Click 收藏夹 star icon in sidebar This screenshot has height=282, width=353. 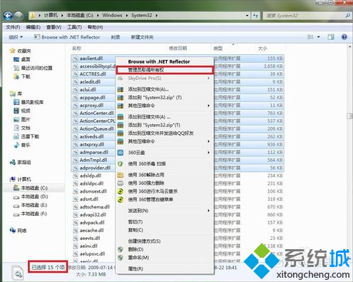(12, 51)
